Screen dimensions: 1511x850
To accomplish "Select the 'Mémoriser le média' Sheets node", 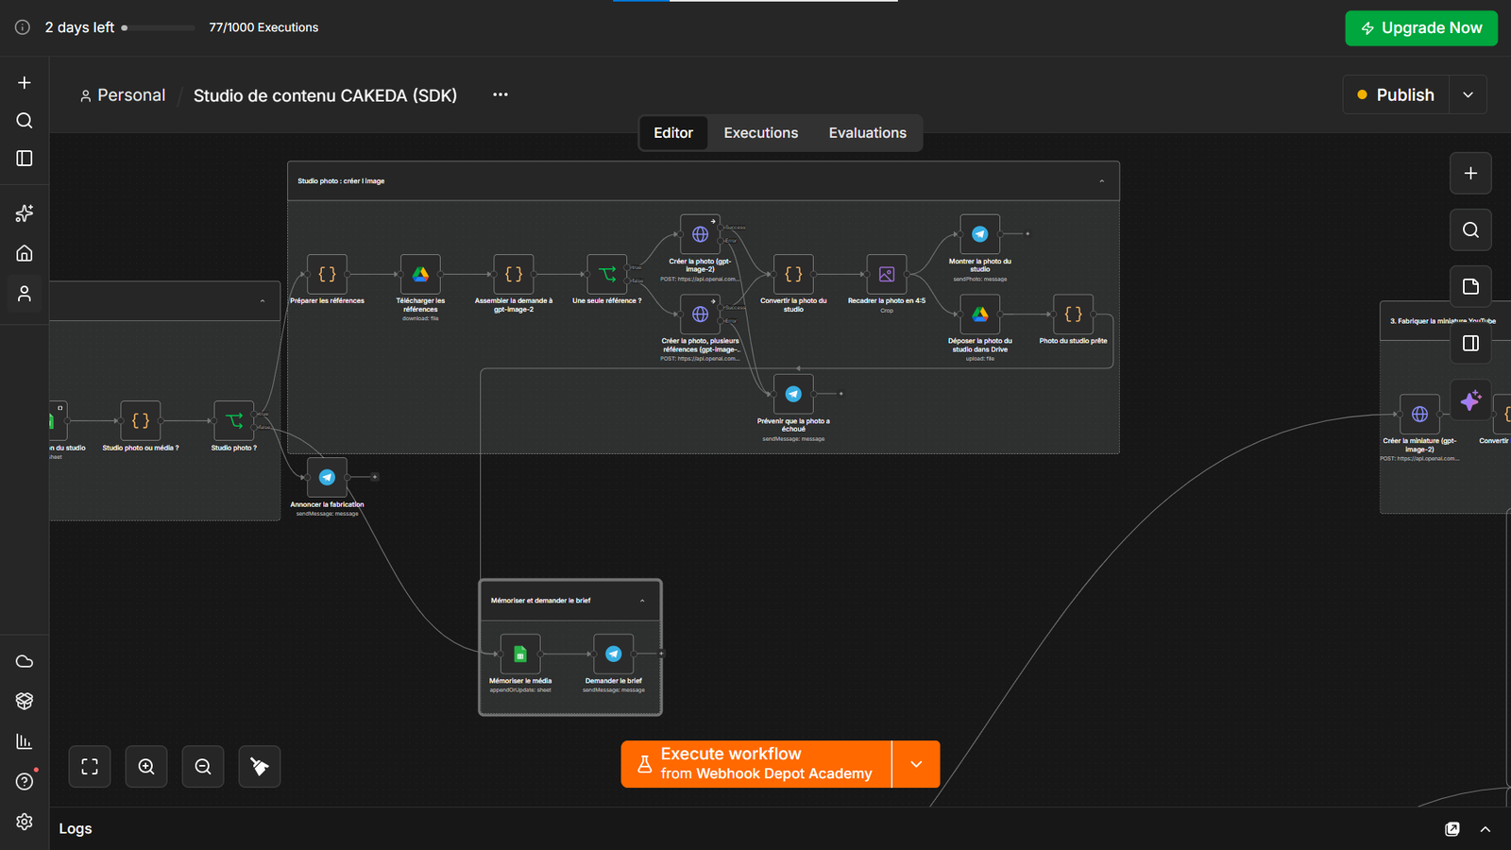I will (520, 654).
